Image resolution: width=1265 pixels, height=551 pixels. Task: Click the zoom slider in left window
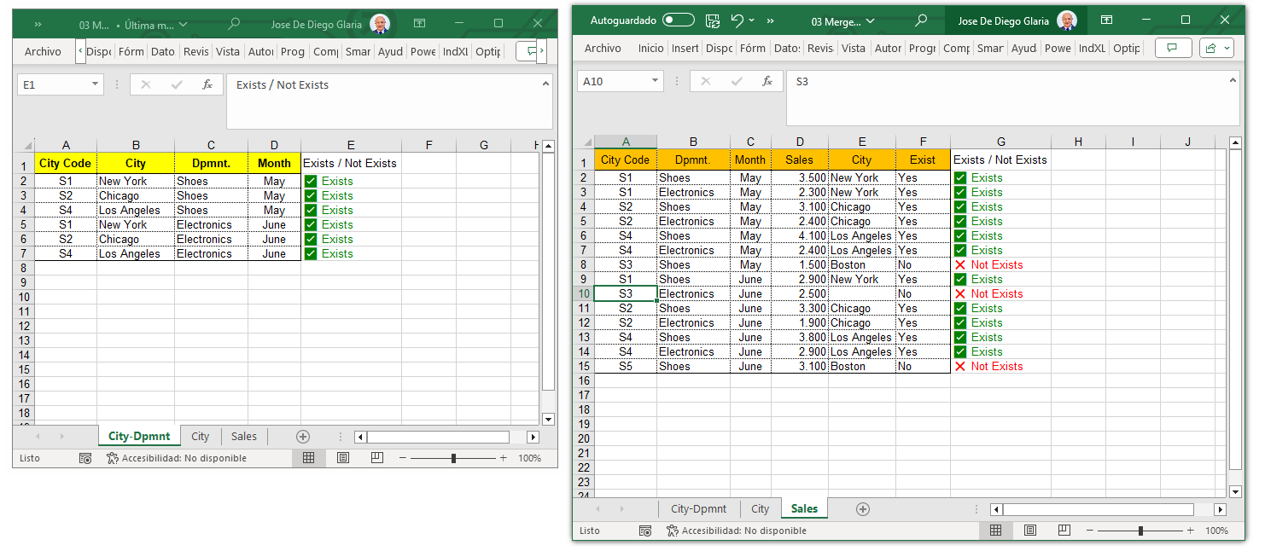click(453, 458)
